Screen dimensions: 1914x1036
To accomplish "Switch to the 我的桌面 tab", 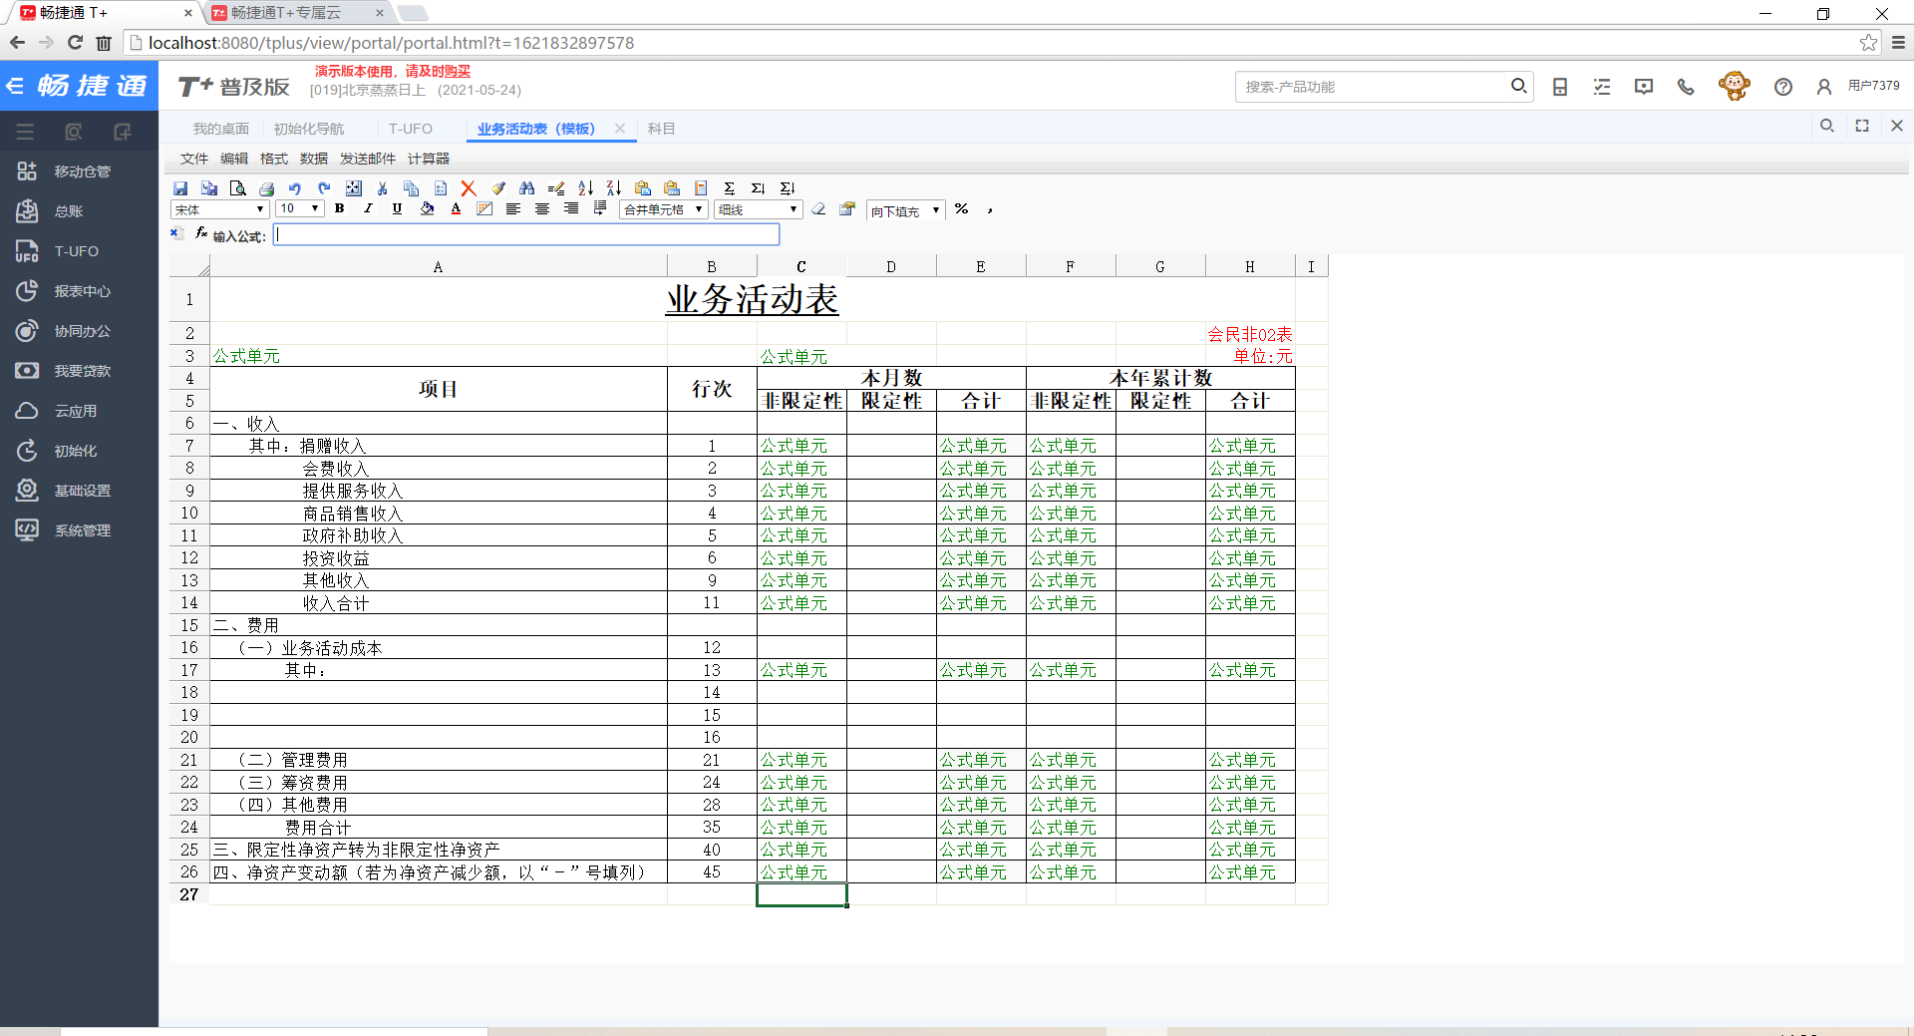I will pos(221,129).
